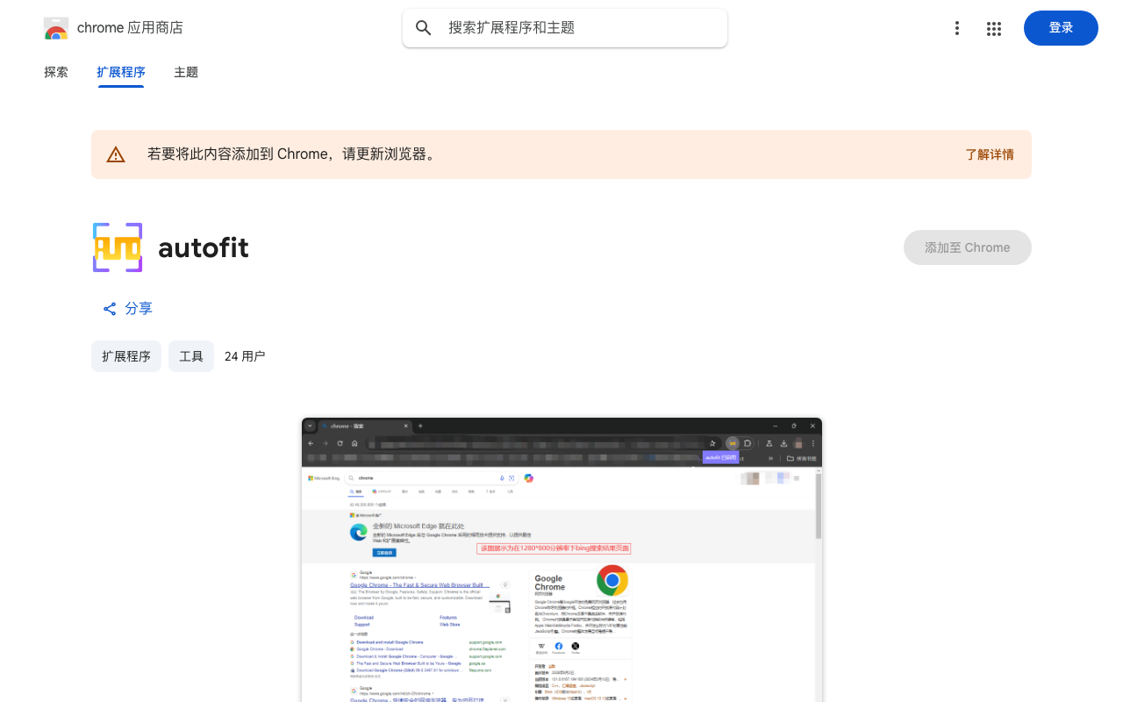This screenshot has width=1123, height=702.
Task: Switch to the 主题 tab
Action: [x=186, y=72]
